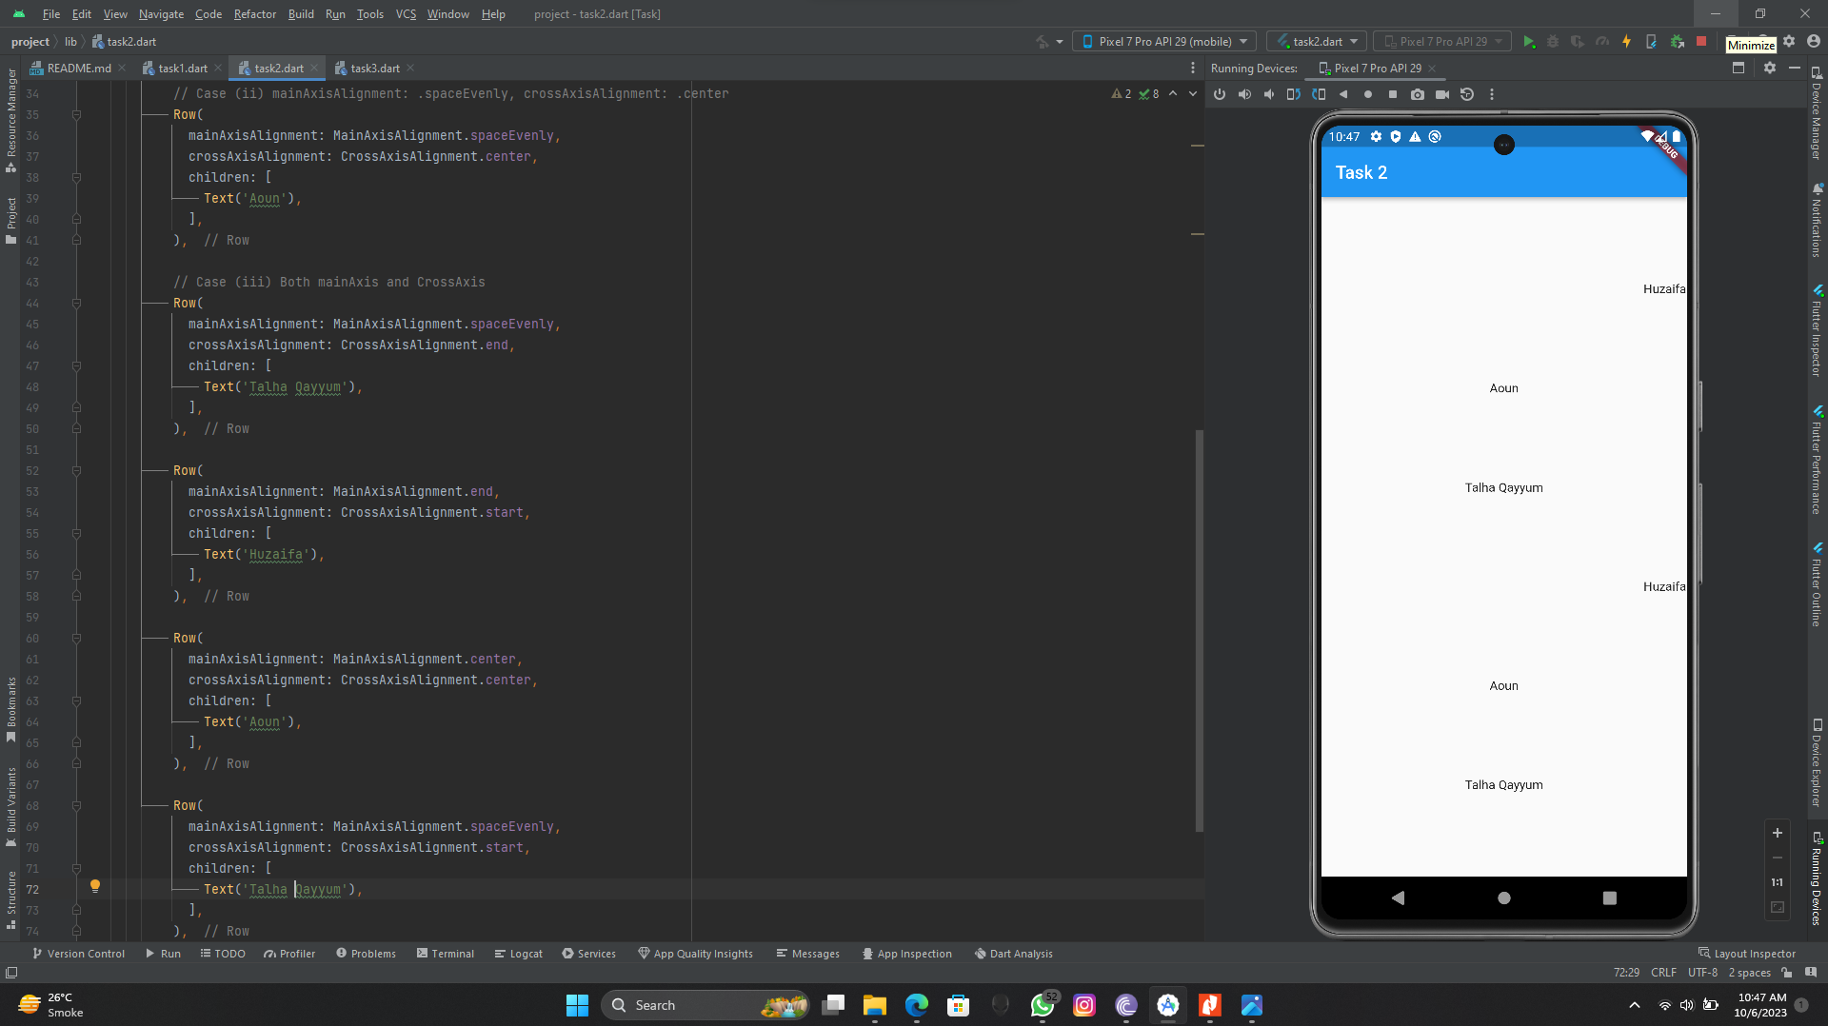This screenshot has width=1828, height=1026.
Task: Toggle Structure side panel
Action: [x=10, y=899]
